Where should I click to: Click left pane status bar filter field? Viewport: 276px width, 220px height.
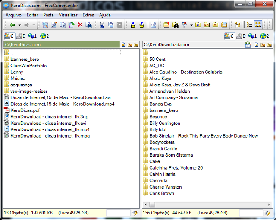pos(118,213)
